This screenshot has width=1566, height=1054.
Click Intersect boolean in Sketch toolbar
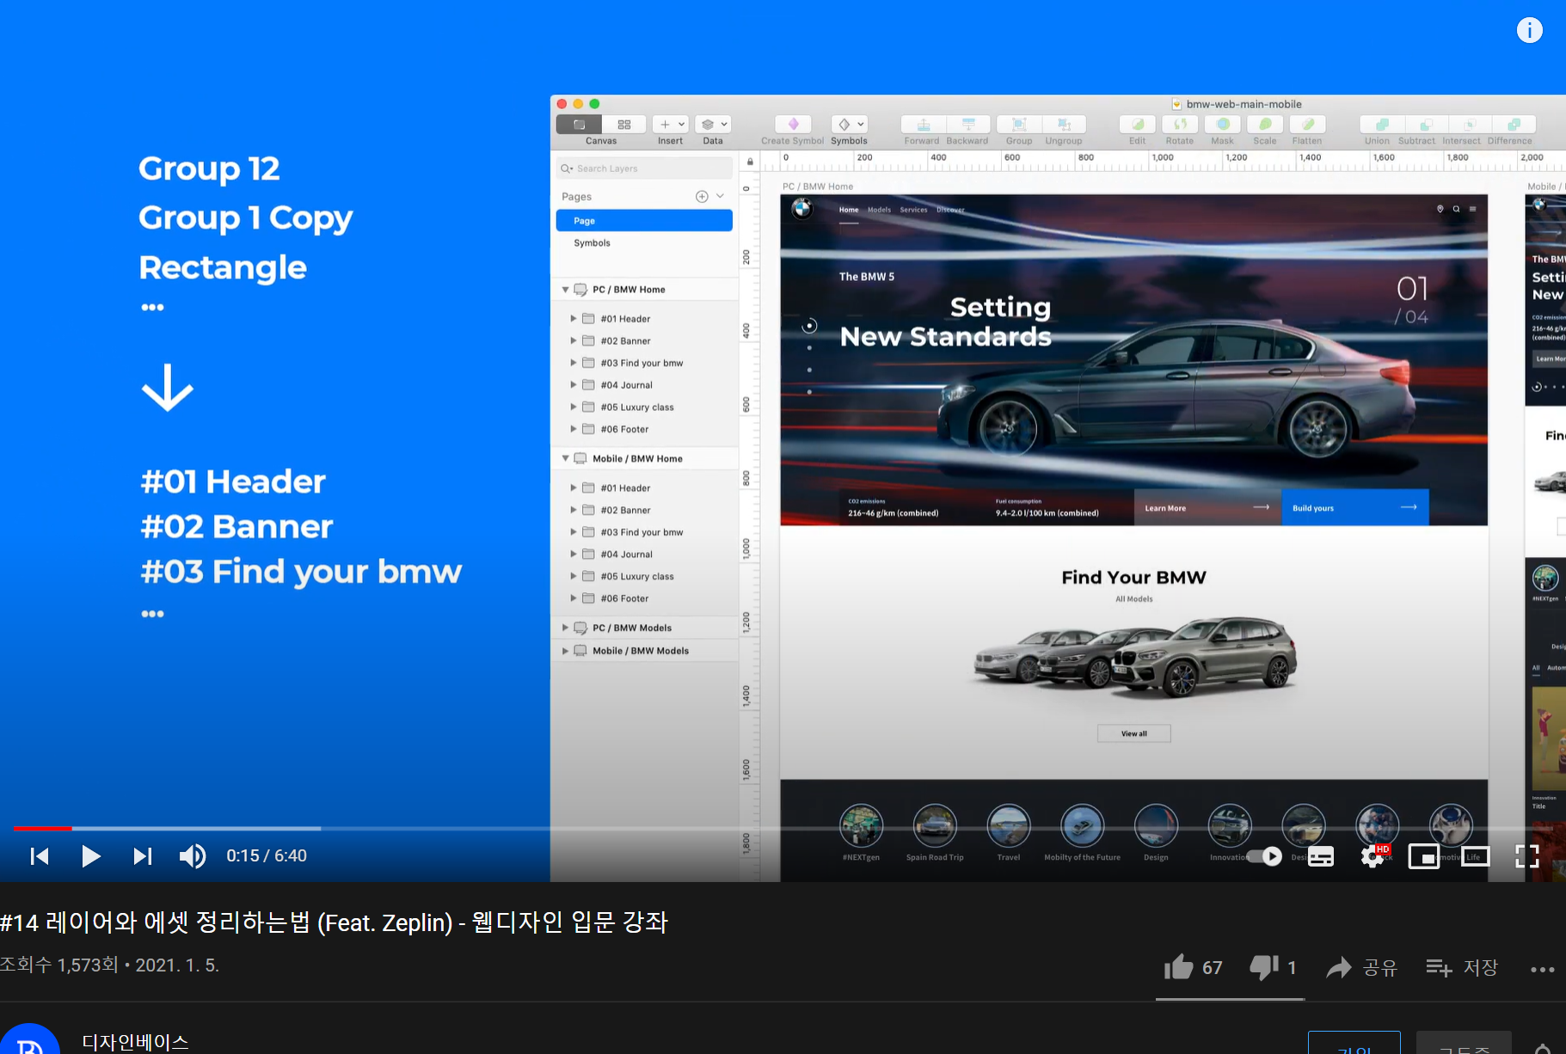tap(1470, 125)
